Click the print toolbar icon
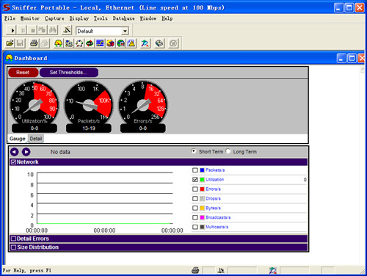This screenshot has width=367, height=276. [x=34, y=43]
